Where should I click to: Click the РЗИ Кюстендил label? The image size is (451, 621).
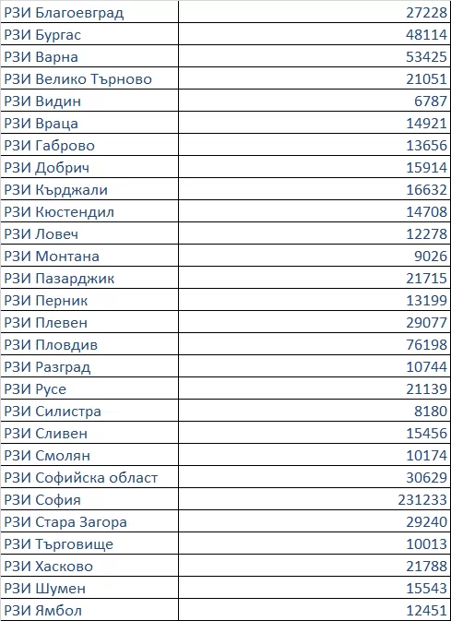coord(59,212)
